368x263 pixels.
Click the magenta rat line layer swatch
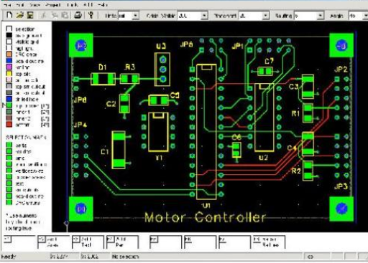(x=9, y=67)
